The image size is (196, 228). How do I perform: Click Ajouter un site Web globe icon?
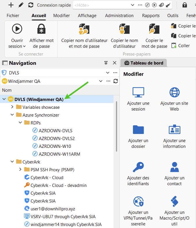pos(174,92)
